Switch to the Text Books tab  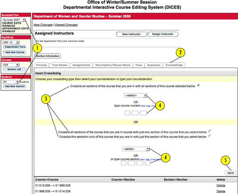pyautogui.click(x=59, y=65)
